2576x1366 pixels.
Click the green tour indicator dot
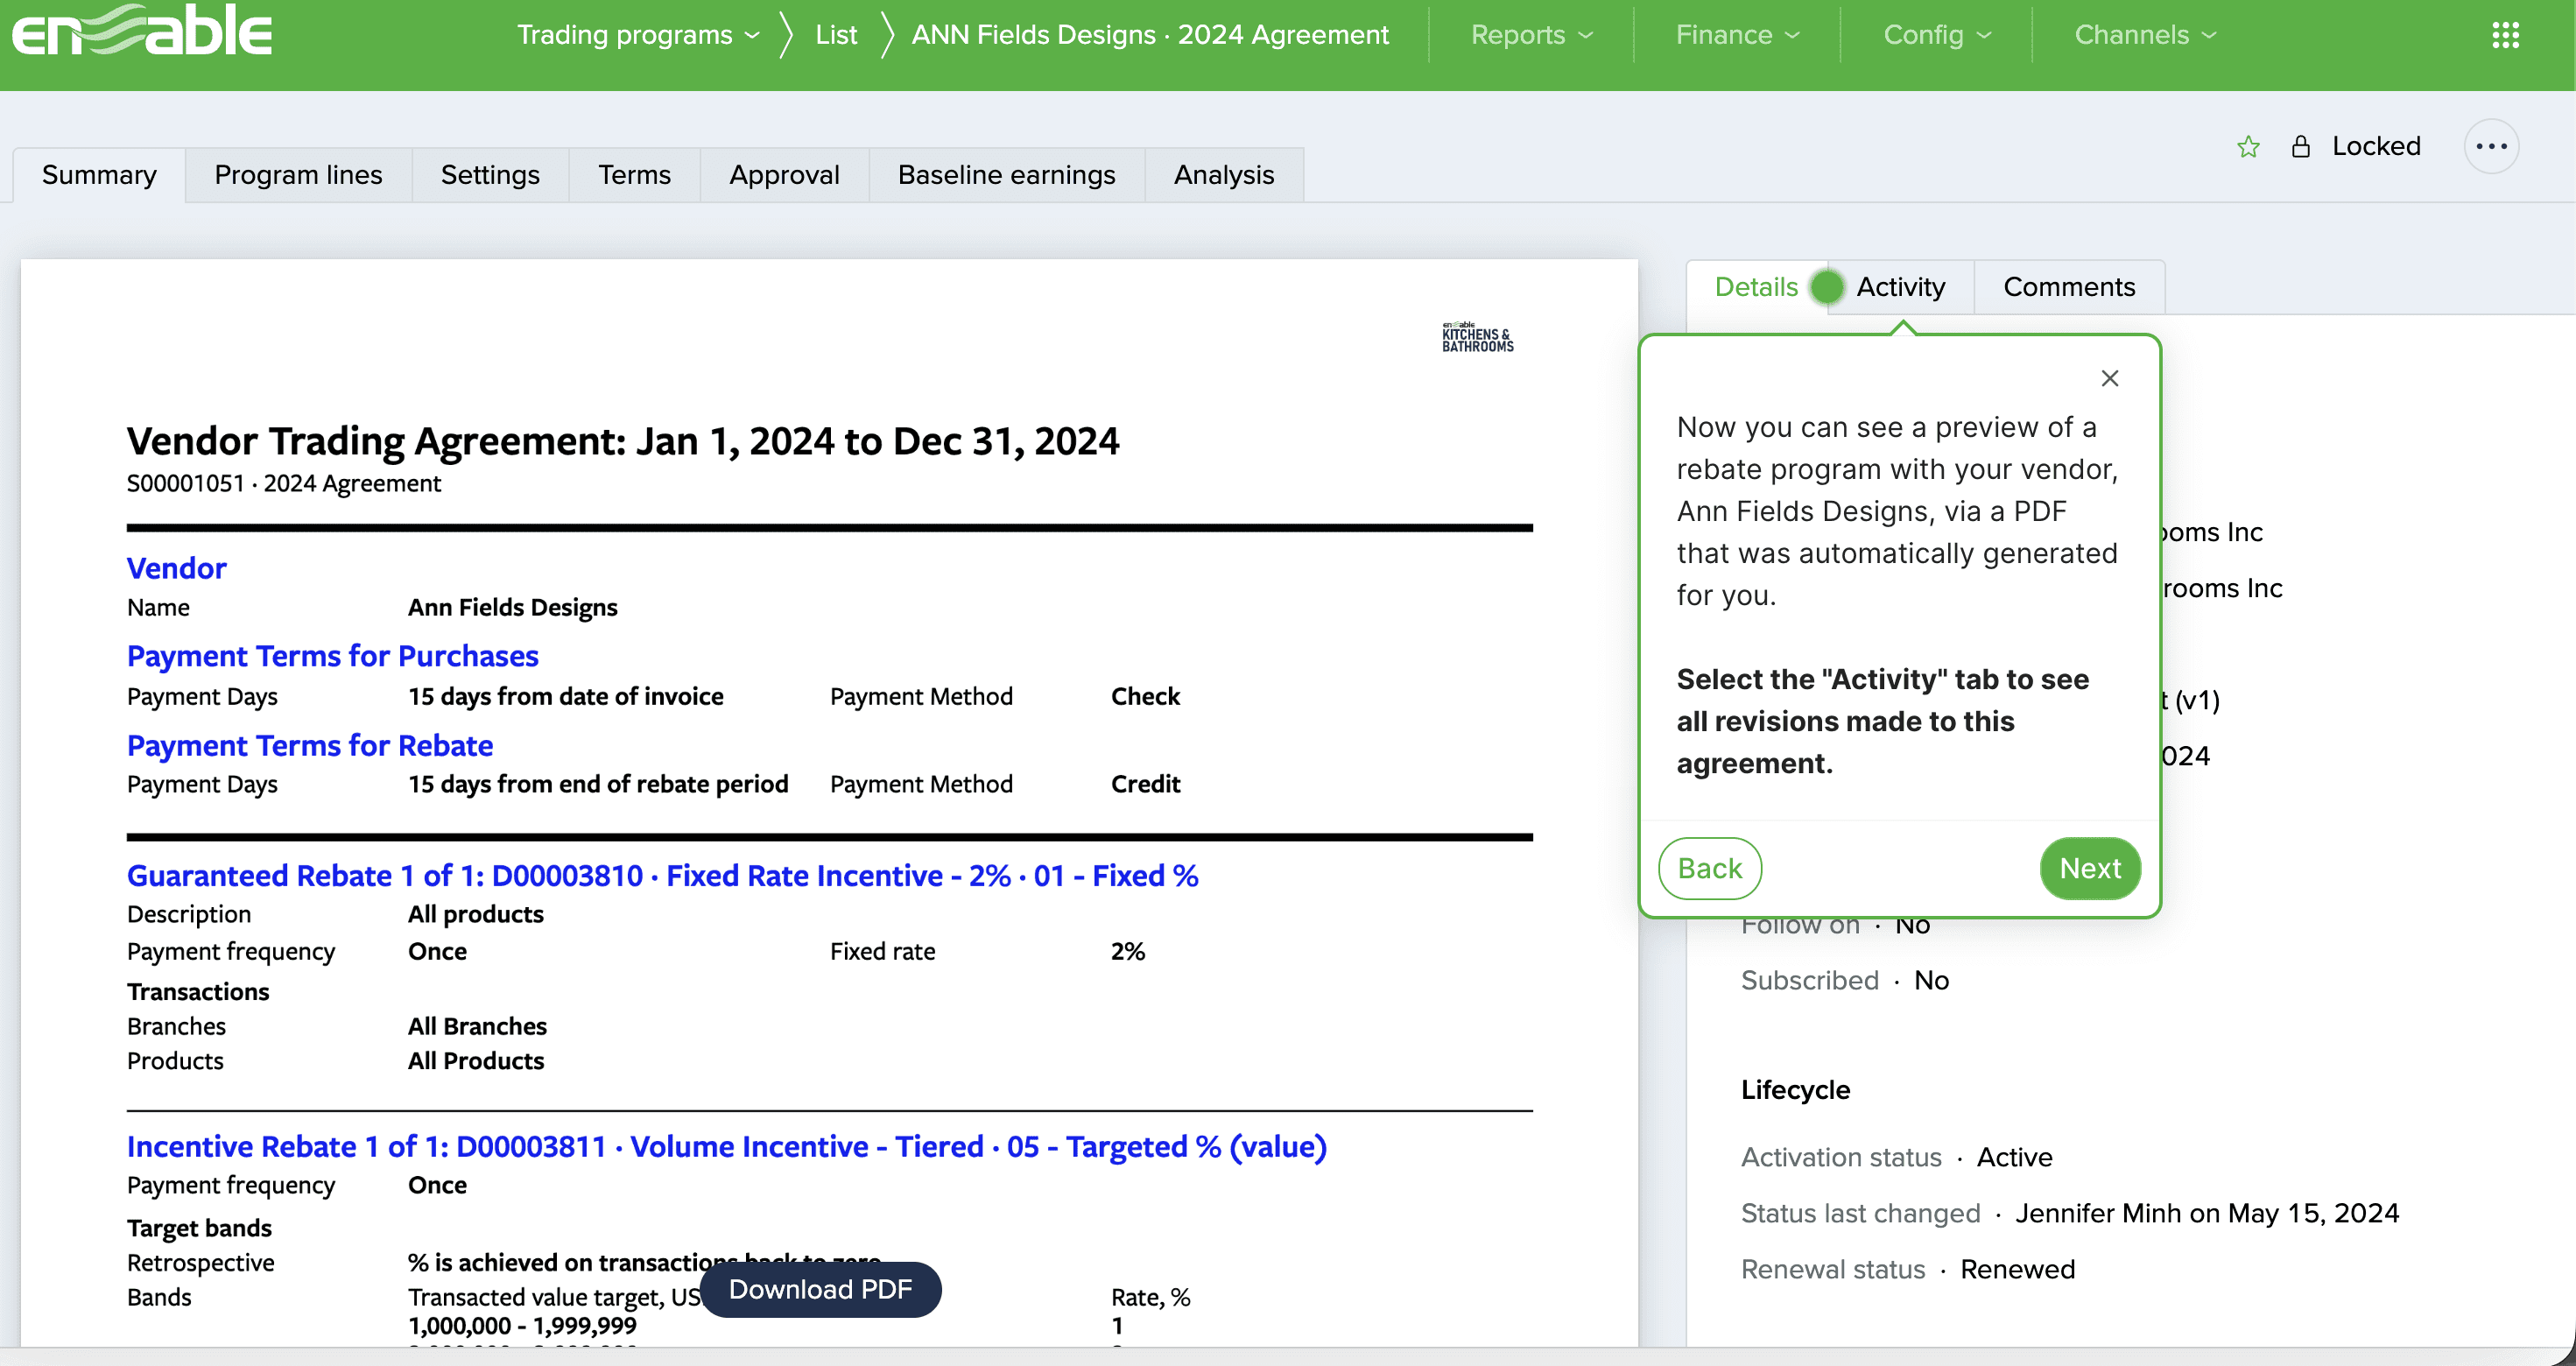pos(1827,287)
